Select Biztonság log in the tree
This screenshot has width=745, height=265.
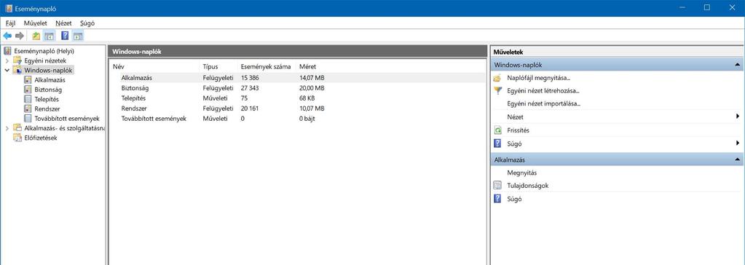pyautogui.click(x=48, y=90)
